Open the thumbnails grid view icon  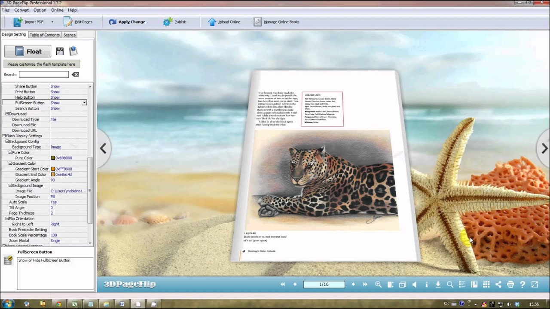click(486, 285)
